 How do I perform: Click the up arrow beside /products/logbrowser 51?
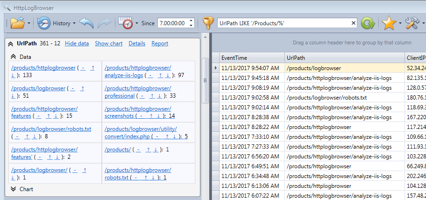83,88
